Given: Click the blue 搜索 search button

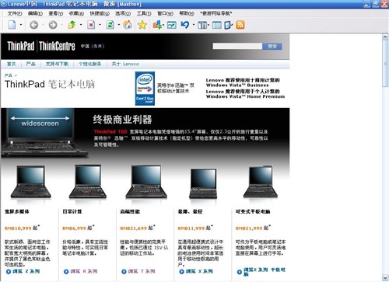Looking at the screenshot, I should coord(272,46).
